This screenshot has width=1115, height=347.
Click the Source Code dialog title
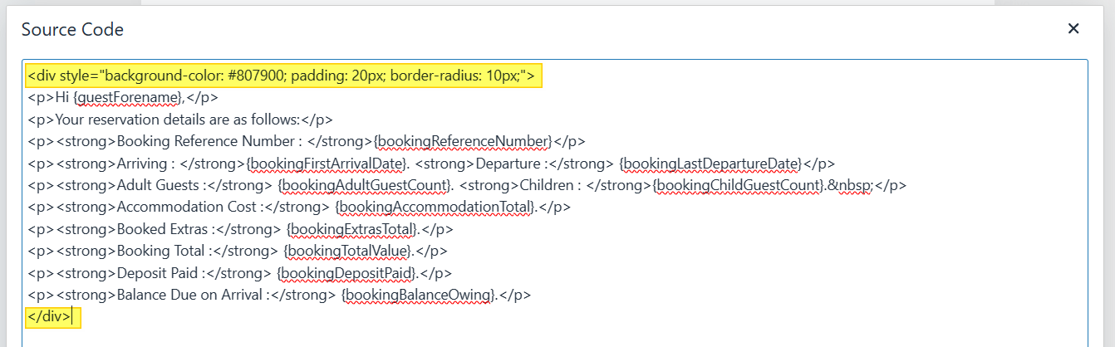tap(72, 30)
